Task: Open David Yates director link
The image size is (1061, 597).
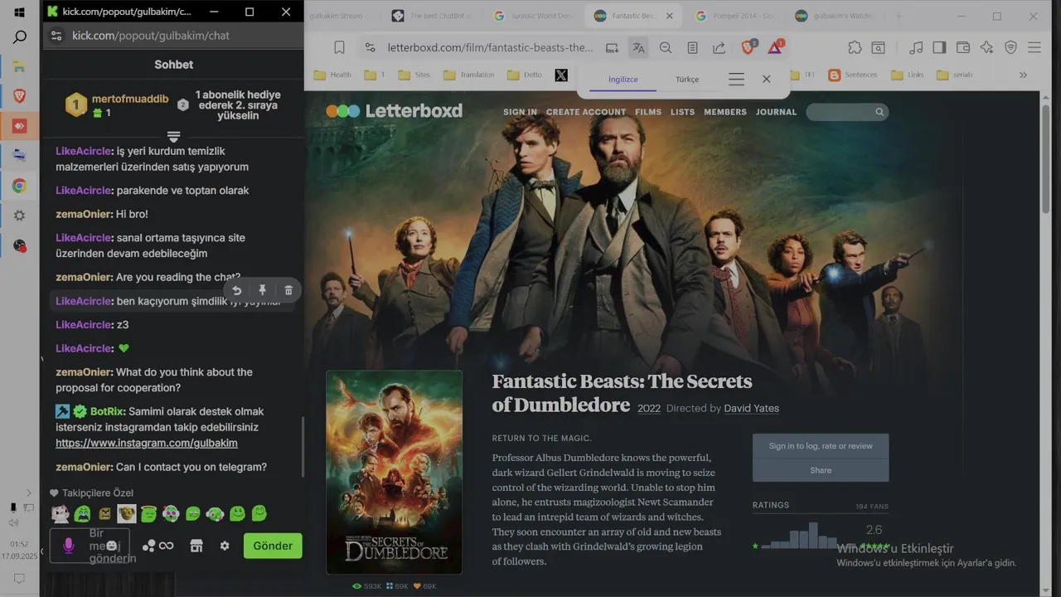Action: [751, 408]
